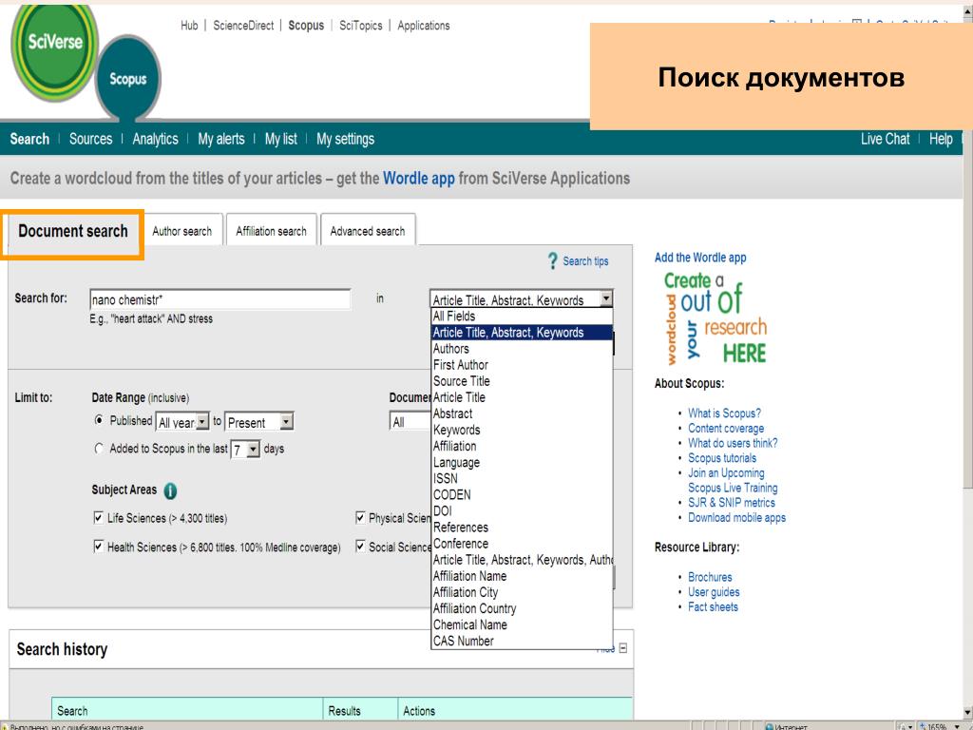
Task: Switch to the Document search tab
Action: 72,232
